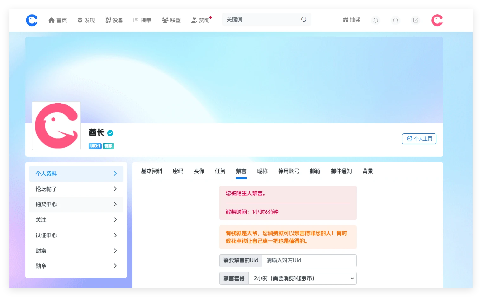
Task: Expand 认证中心 sidebar section
Action: click(76, 235)
